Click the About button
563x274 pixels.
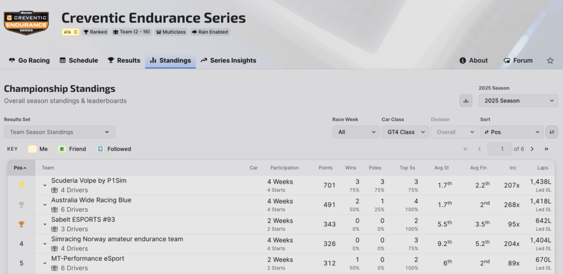click(473, 61)
